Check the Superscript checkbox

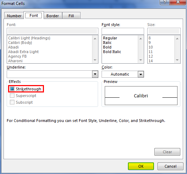[12, 96]
